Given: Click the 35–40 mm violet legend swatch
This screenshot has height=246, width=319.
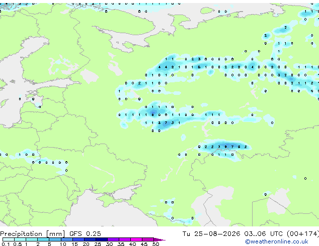Looking at the screenshot, I should point(125,239).
